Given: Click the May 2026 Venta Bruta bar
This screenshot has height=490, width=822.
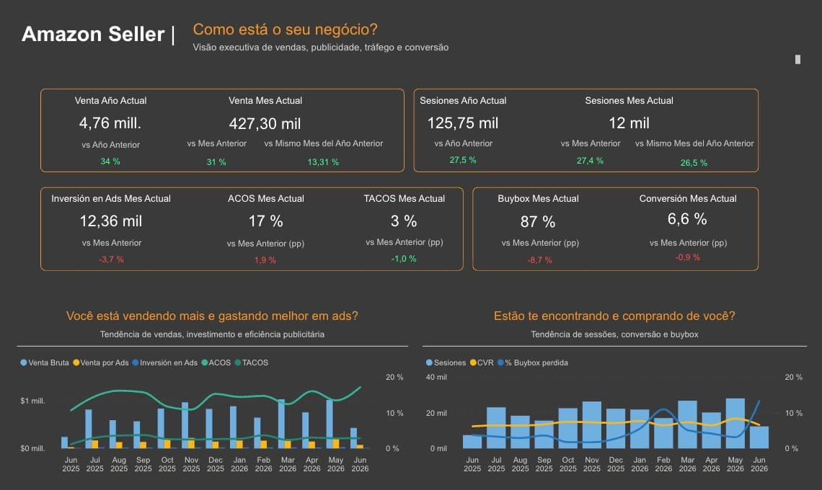Looking at the screenshot, I should click(330, 424).
